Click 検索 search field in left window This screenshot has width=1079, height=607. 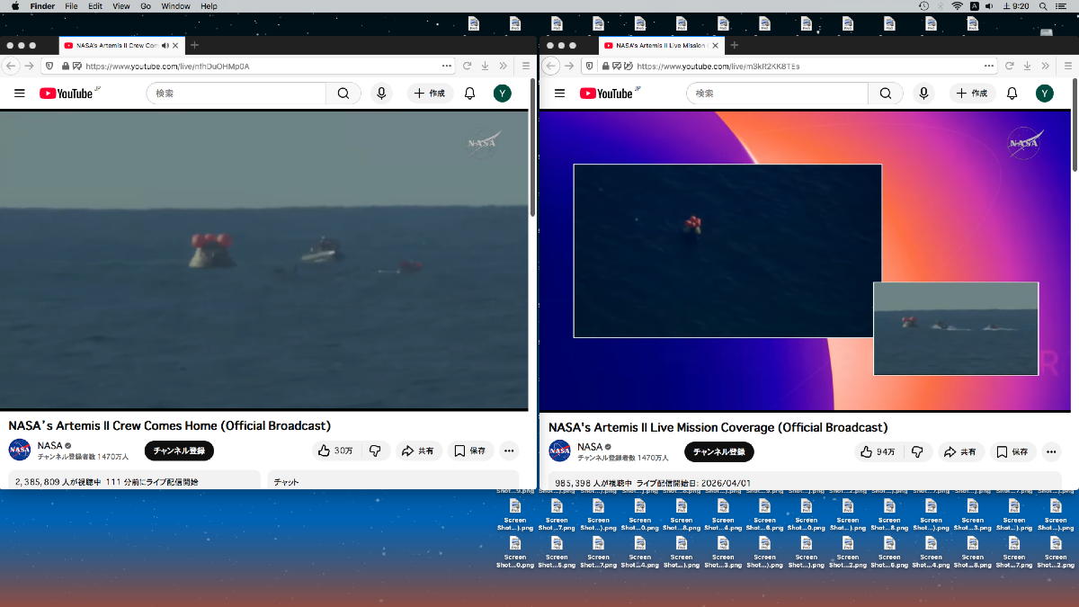click(236, 94)
